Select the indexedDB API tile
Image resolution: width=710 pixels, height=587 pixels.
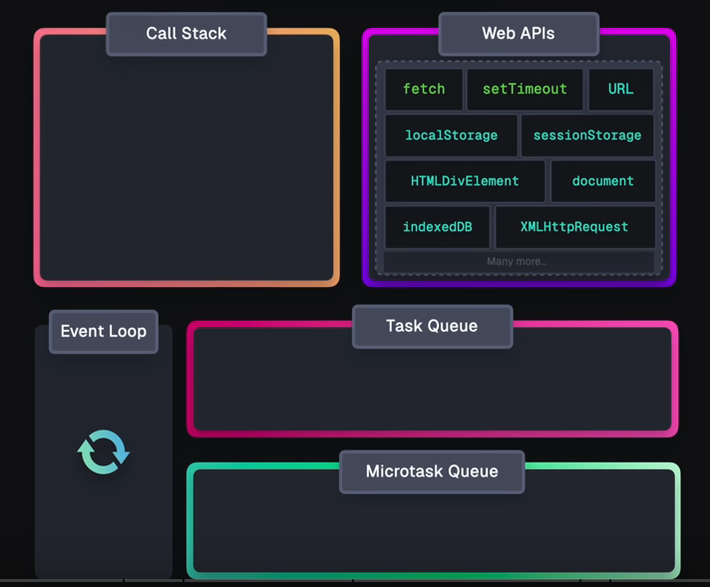(437, 227)
